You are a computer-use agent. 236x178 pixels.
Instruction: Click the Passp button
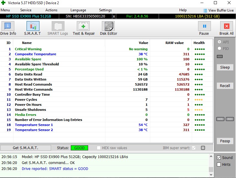coord(225,141)
